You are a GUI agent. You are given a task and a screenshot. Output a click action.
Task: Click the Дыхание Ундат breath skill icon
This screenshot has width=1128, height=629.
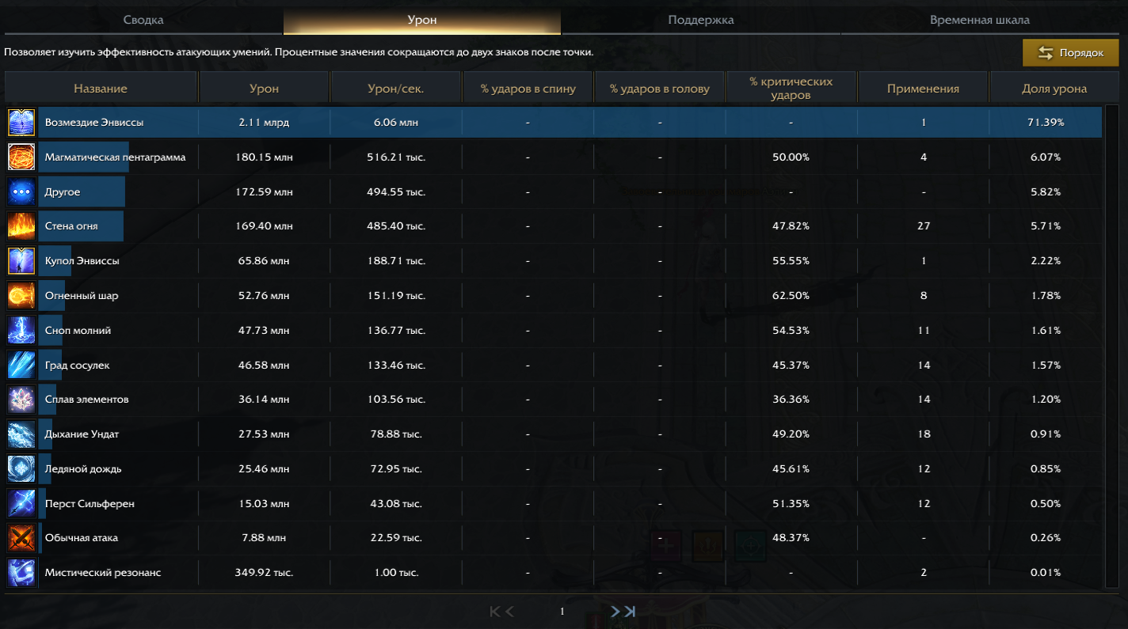click(20, 434)
